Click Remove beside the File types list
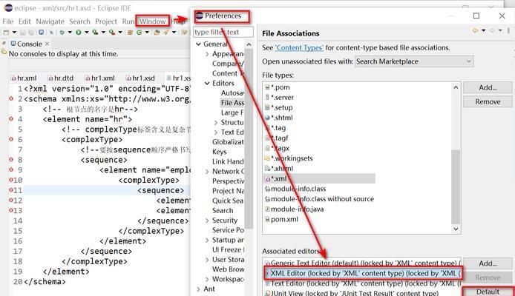The image size is (515, 296). 488,101
